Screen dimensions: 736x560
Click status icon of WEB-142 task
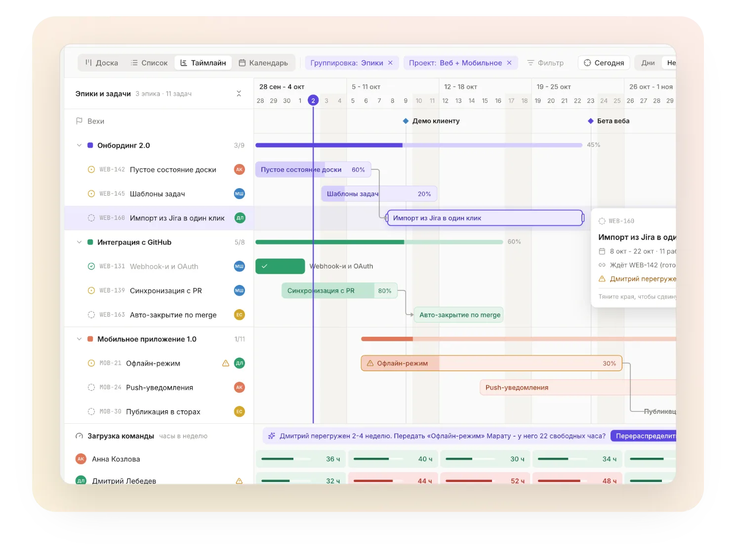[x=91, y=169]
